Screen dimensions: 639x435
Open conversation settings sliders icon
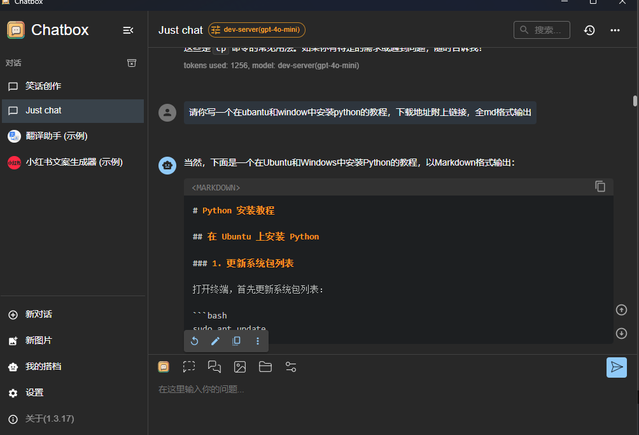291,367
